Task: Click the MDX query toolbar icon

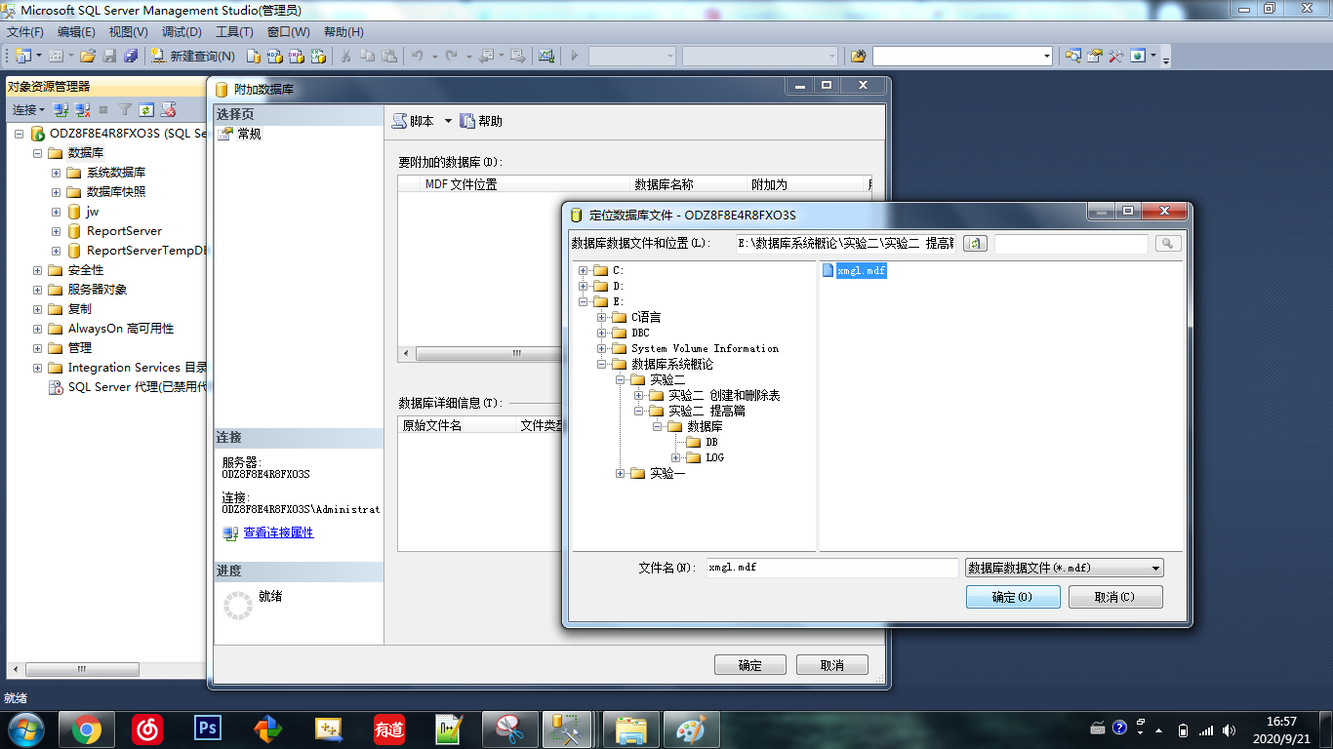Action: point(275,56)
